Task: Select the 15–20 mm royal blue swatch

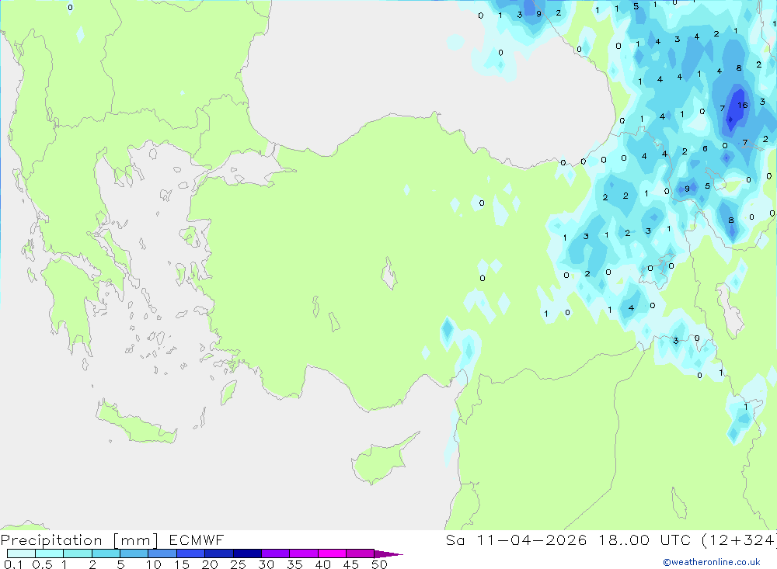Action: [191, 553]
